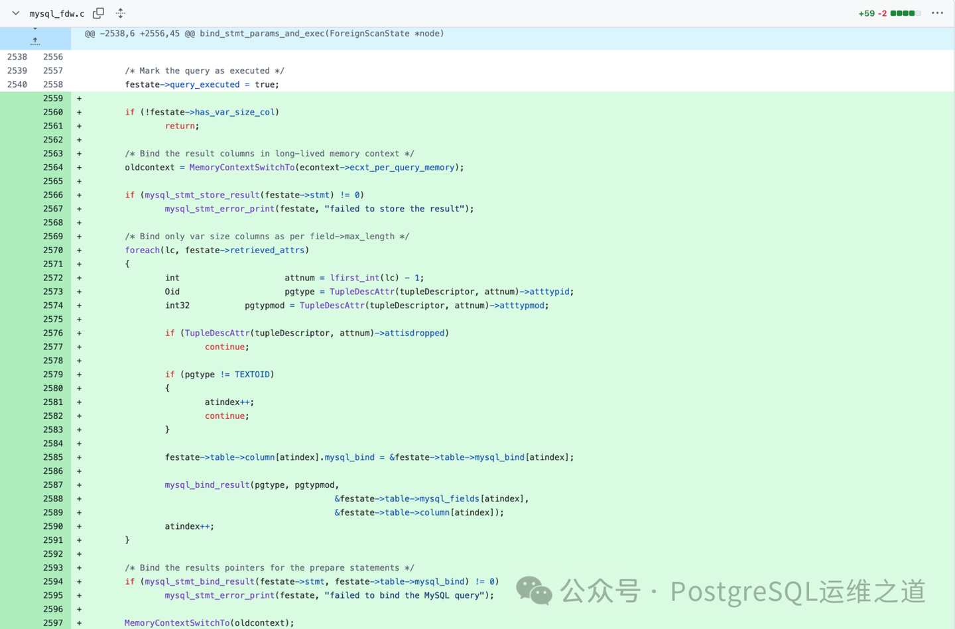Collapse the mysql_fdw.c file diff

click(x=15, y=13)
